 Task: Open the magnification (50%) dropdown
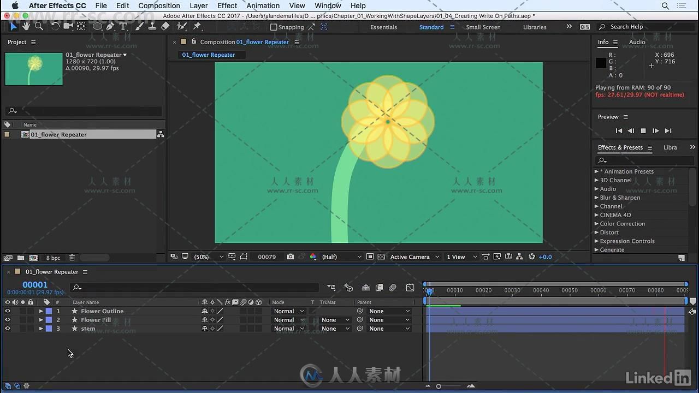[x=209, y=257]
